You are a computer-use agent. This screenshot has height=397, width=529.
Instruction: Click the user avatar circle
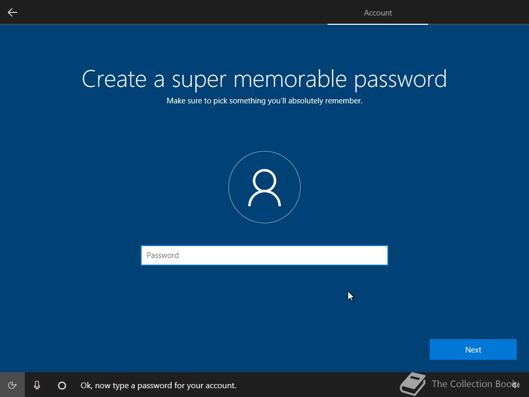(x=264, y=187)
